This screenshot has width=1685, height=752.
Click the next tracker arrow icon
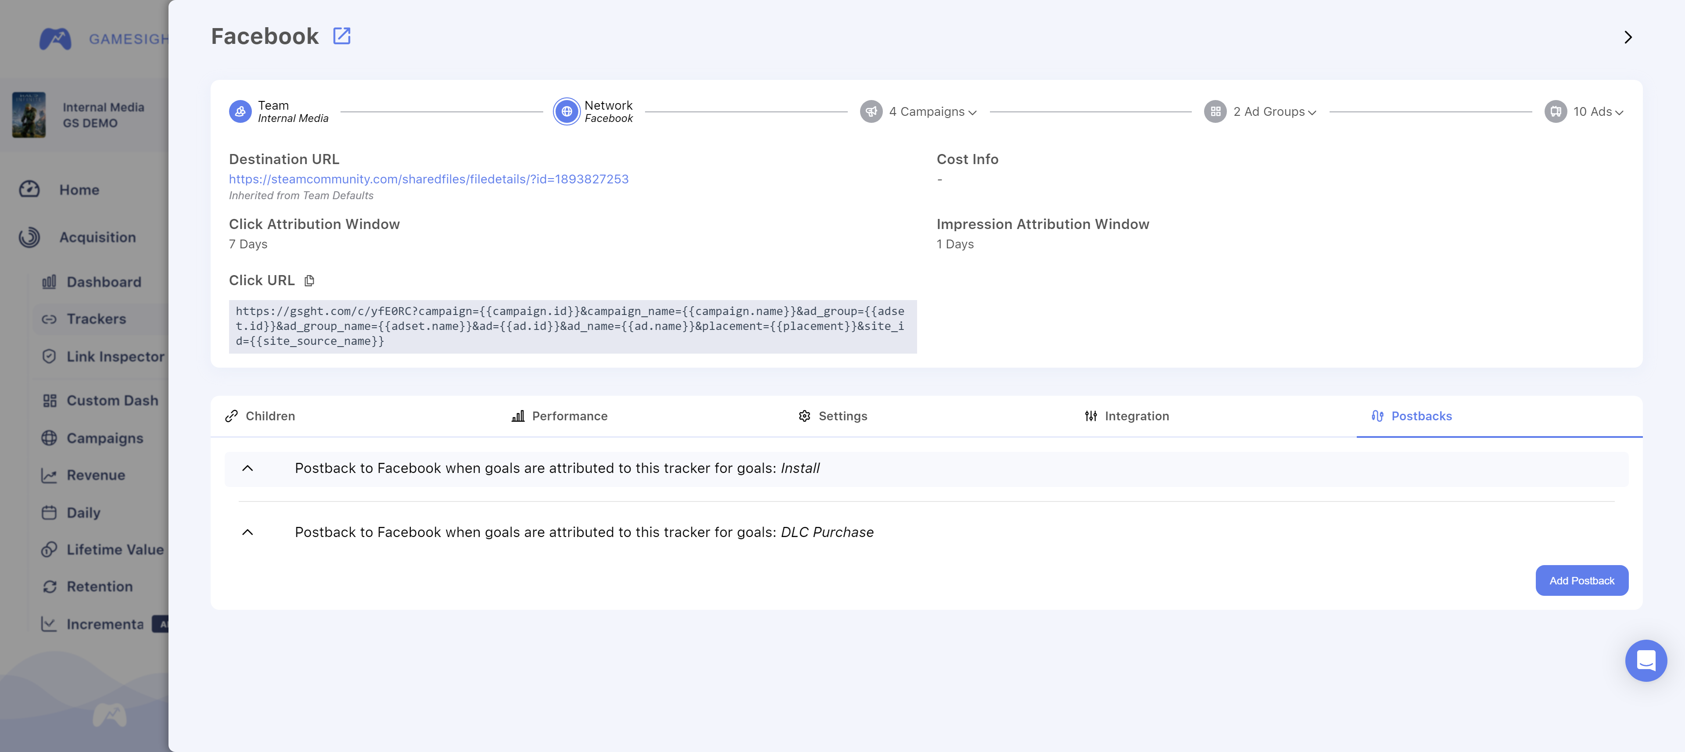point(1628,37)
